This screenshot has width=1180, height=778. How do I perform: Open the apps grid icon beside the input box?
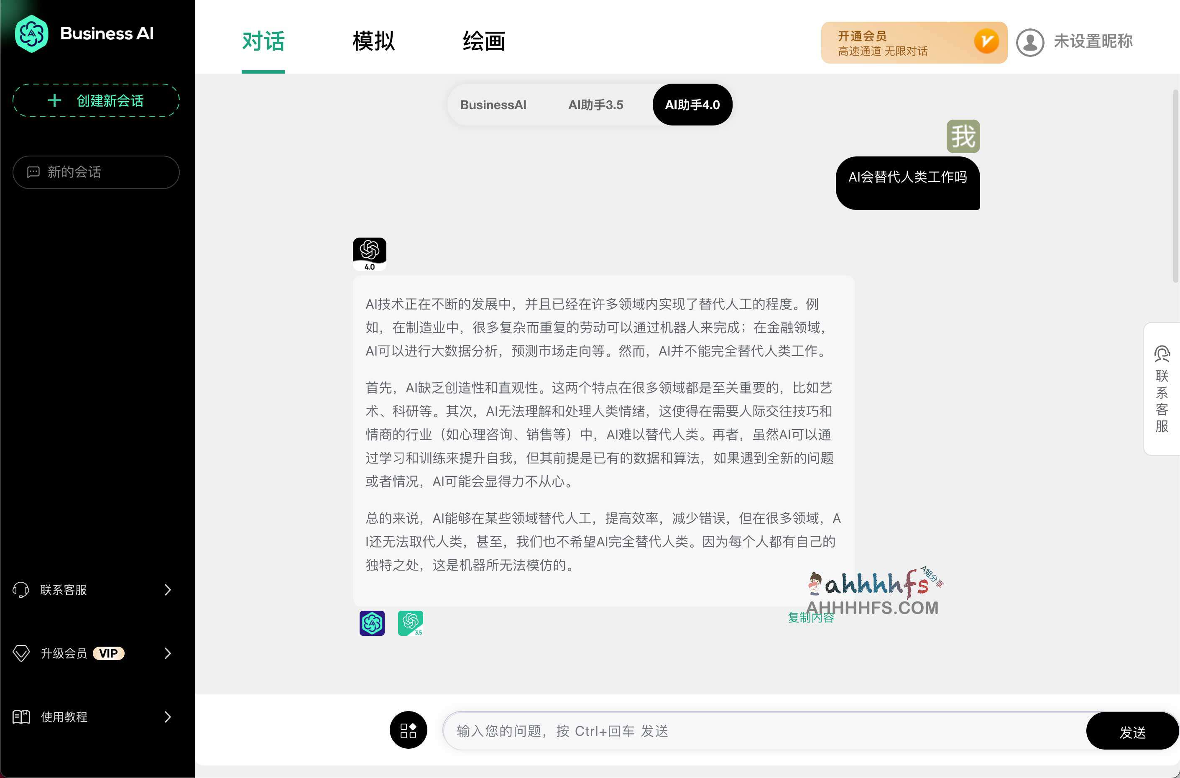pos(408,730)
